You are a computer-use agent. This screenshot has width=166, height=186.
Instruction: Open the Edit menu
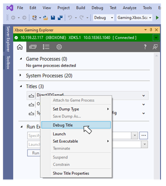click(x=33, y=8)
